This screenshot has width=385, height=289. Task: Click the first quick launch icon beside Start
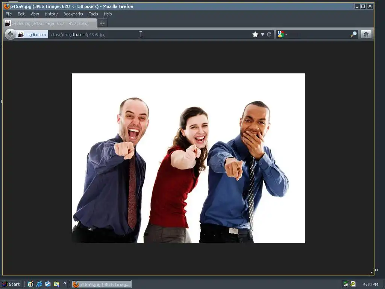(30, 284)
